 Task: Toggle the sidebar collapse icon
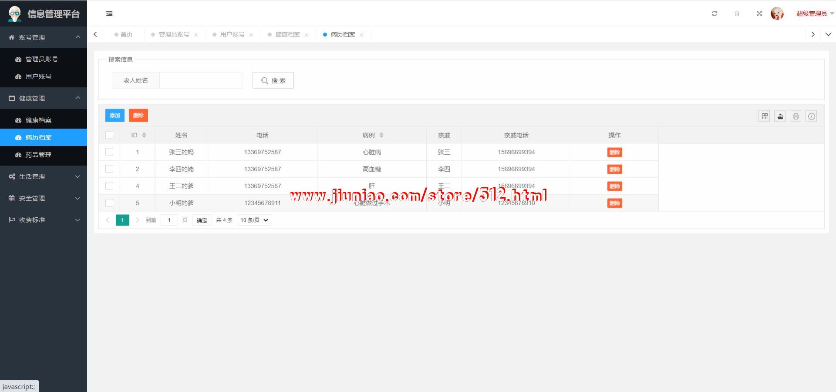point(109,14)
